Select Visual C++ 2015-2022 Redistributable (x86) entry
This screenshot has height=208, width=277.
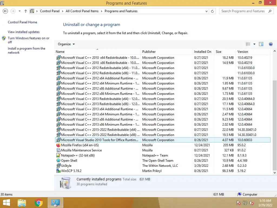163,135
